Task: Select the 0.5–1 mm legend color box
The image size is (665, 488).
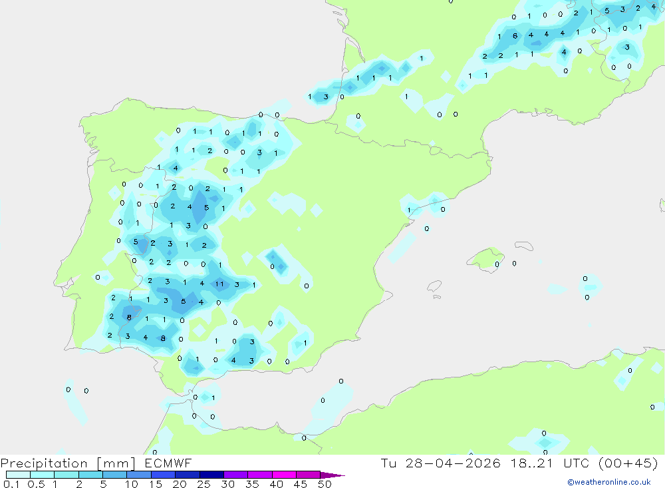Action: point(43,475)
